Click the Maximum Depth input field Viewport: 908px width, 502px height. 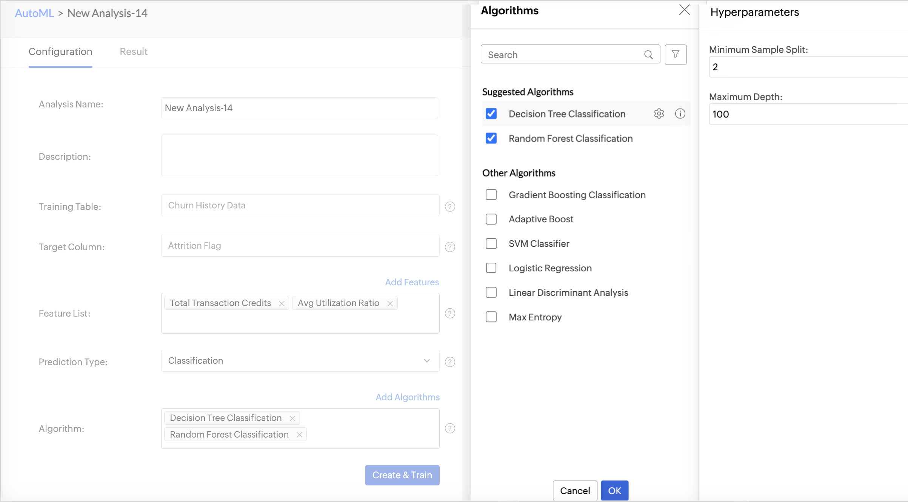808,114
